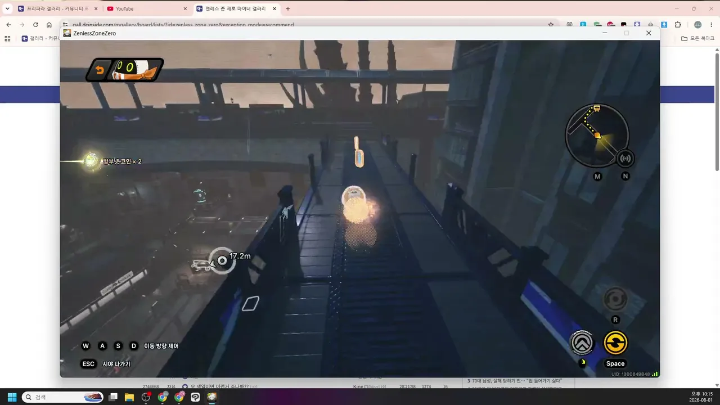The image size is (720, 405).
Task: Click the M key hint under the minimap
Action: click(597, 176)
